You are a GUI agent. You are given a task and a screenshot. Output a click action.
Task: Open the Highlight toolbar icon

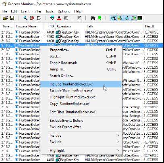pos(59,18)
